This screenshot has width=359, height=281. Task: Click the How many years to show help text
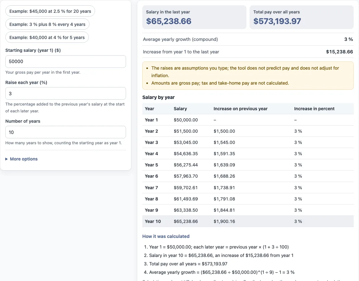63,143
